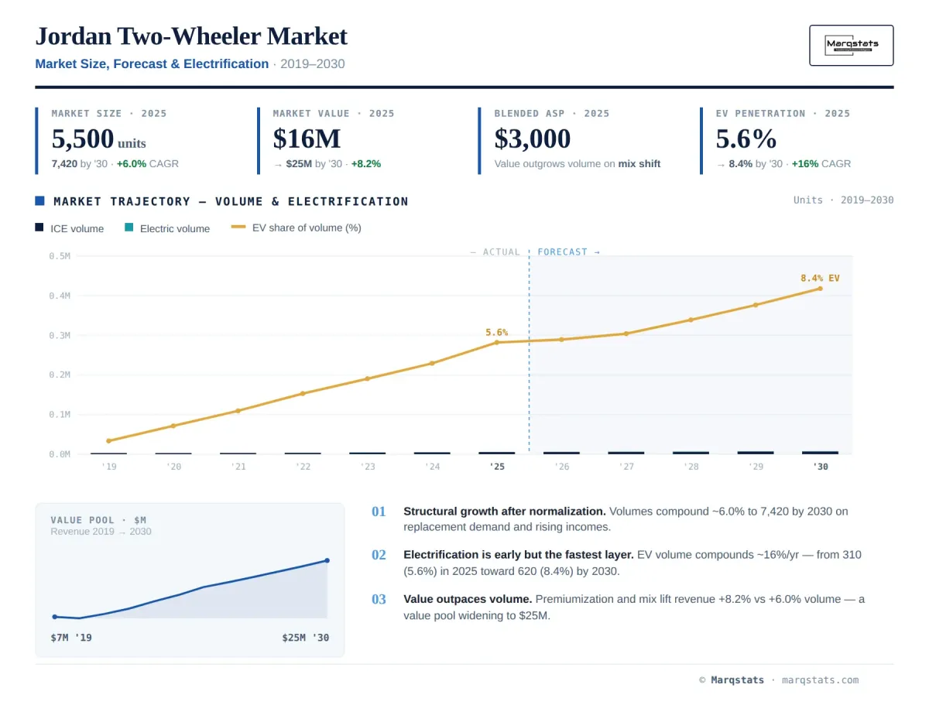This screenshot has height=705, width=929.
Task: Select the 5.6% data label on chart
Action: pos(497,332)
